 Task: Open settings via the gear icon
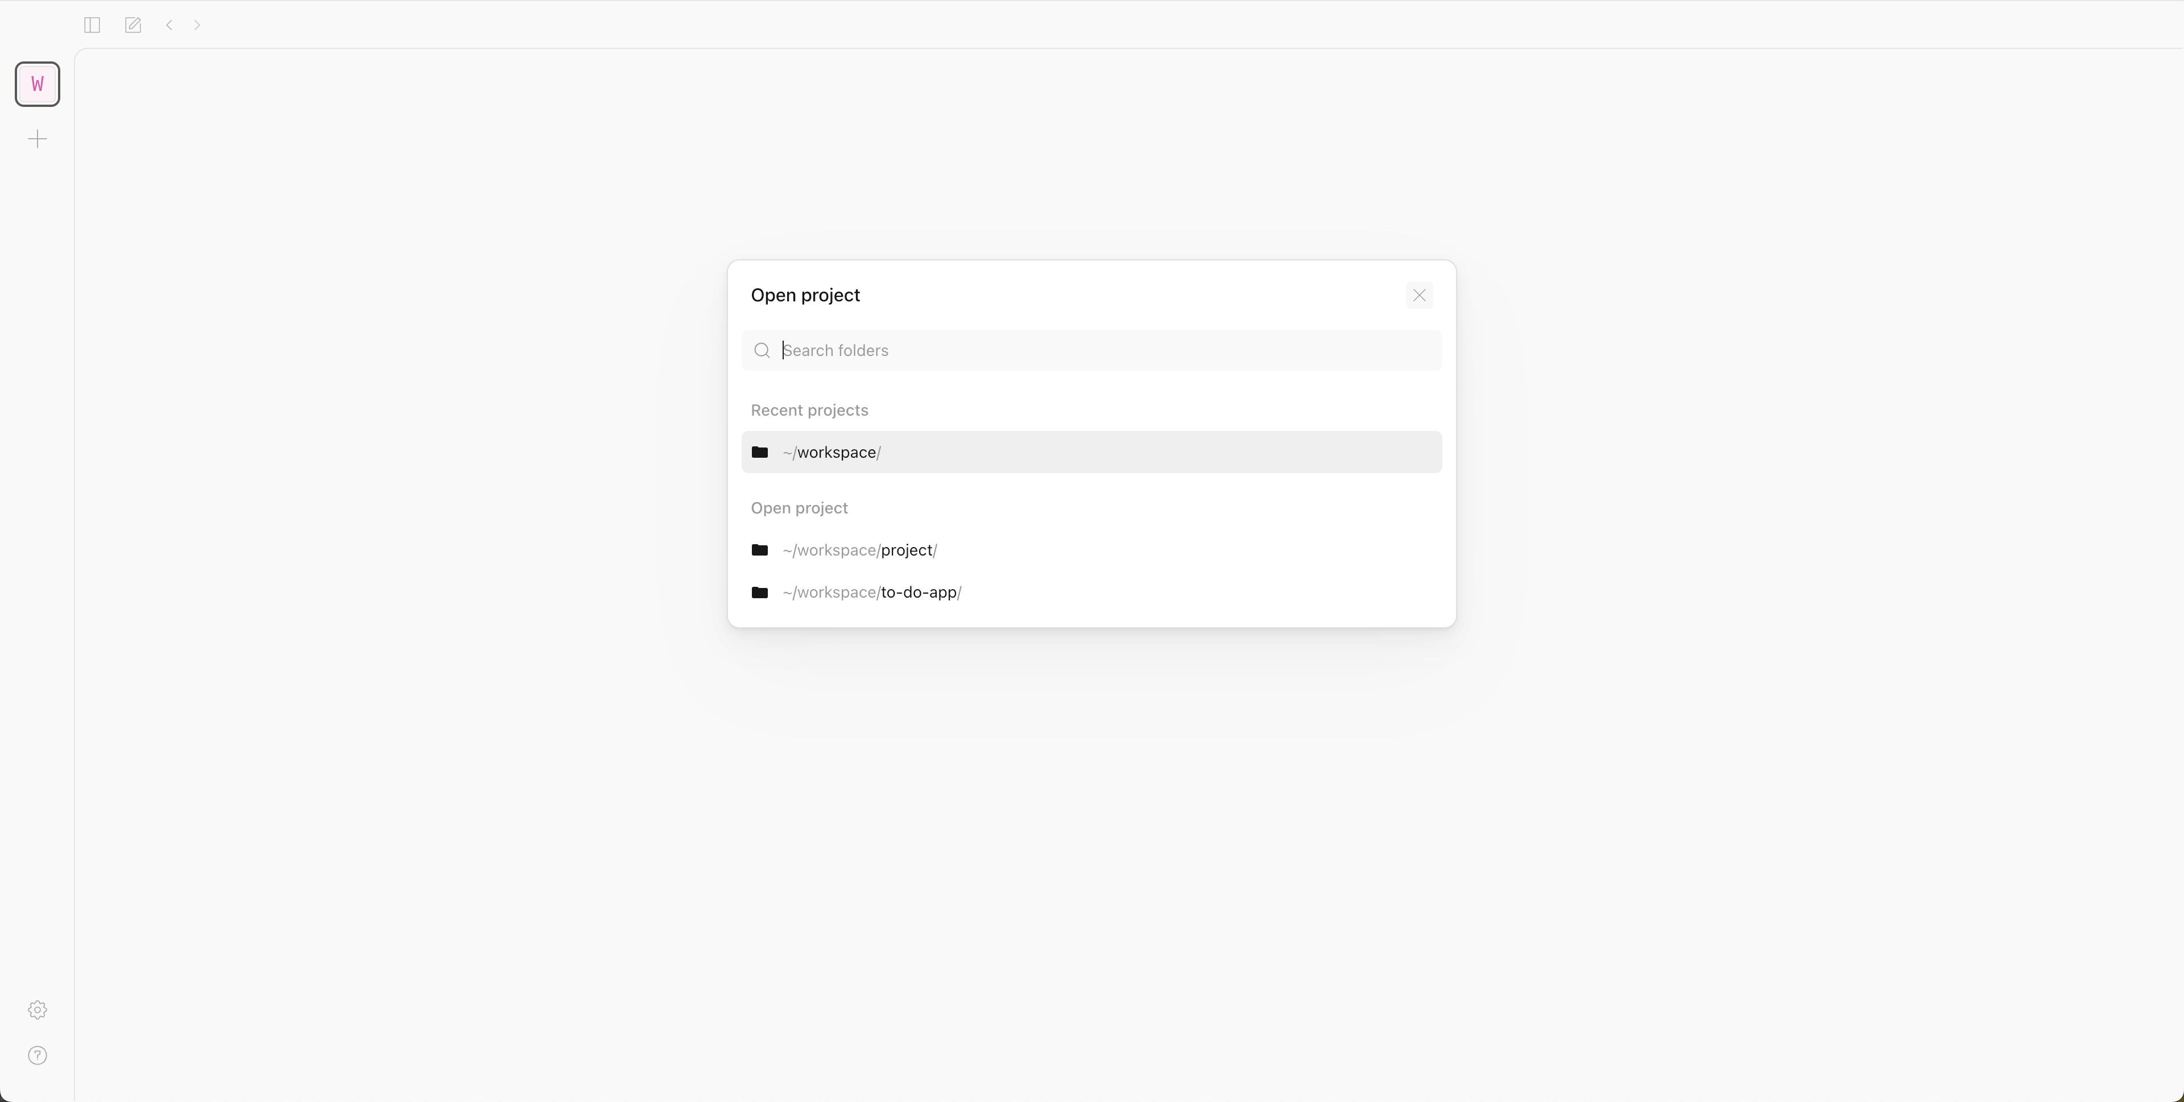pyautogui.click(x=38, y=1009)
